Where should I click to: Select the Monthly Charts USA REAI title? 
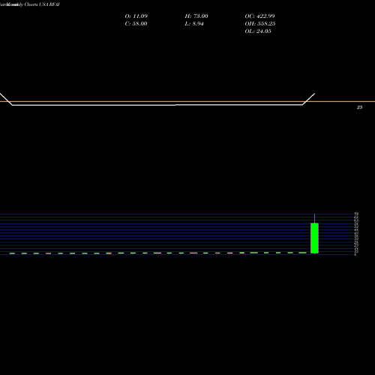30,4
